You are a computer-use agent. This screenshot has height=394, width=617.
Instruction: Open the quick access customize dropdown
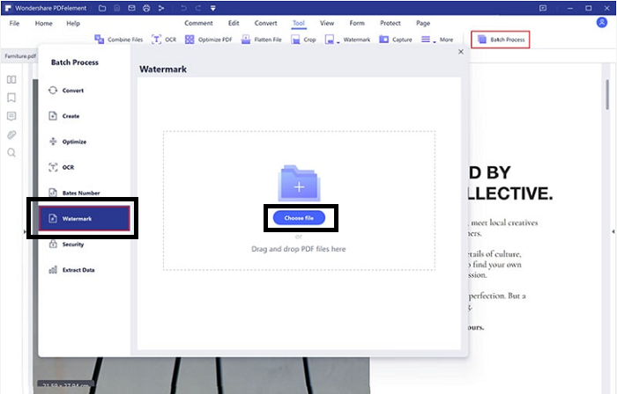[213, 8]
